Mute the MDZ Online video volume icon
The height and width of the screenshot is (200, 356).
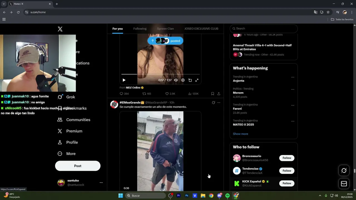tap(176, 80)
